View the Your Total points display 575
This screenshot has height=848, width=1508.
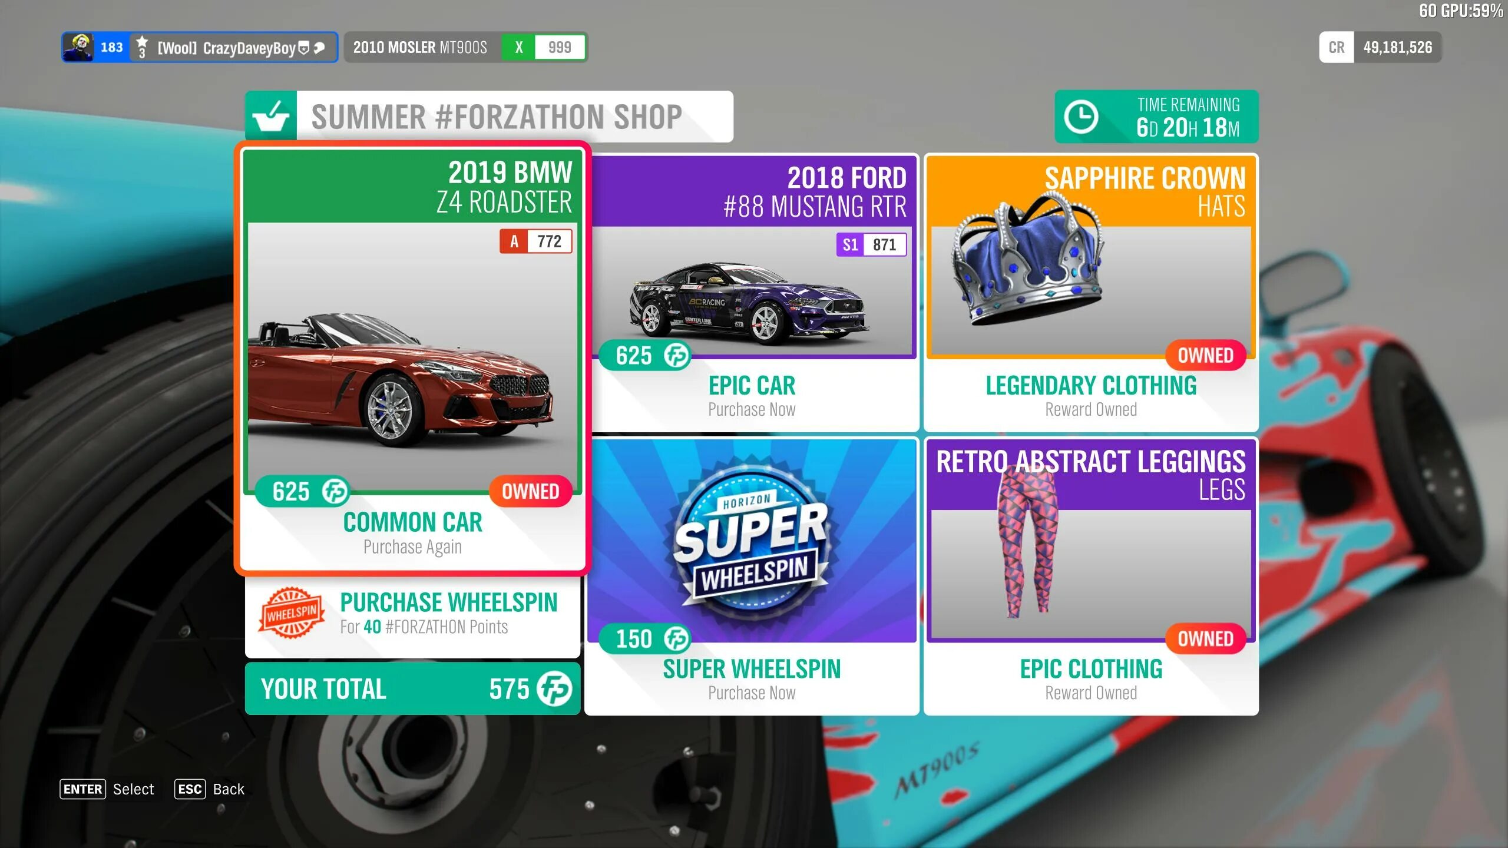(x=412, y=688)
